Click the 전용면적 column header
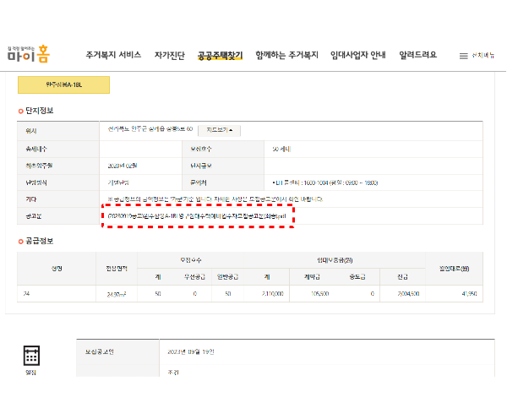Screen dimensions: 507x414 117,269
